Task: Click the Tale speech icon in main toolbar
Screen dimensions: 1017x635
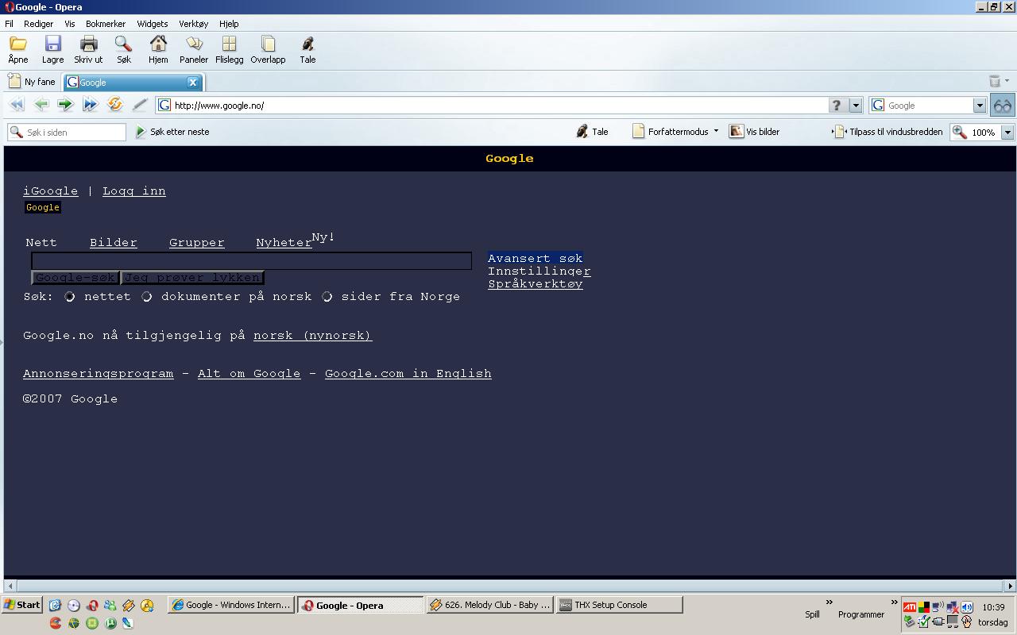Action: (307, 44)
